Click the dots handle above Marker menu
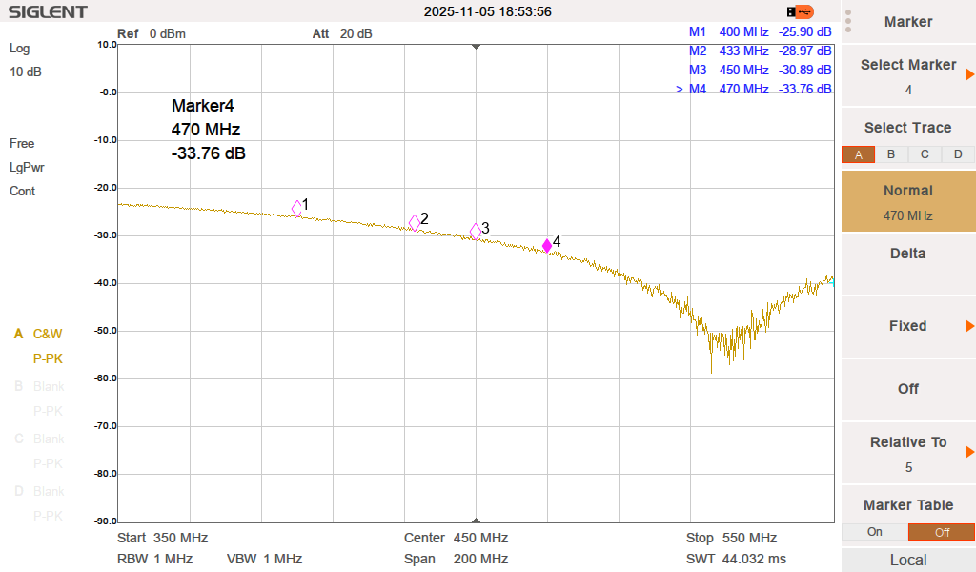The height and width of the screenshot is (572, 976). (847, 21)
